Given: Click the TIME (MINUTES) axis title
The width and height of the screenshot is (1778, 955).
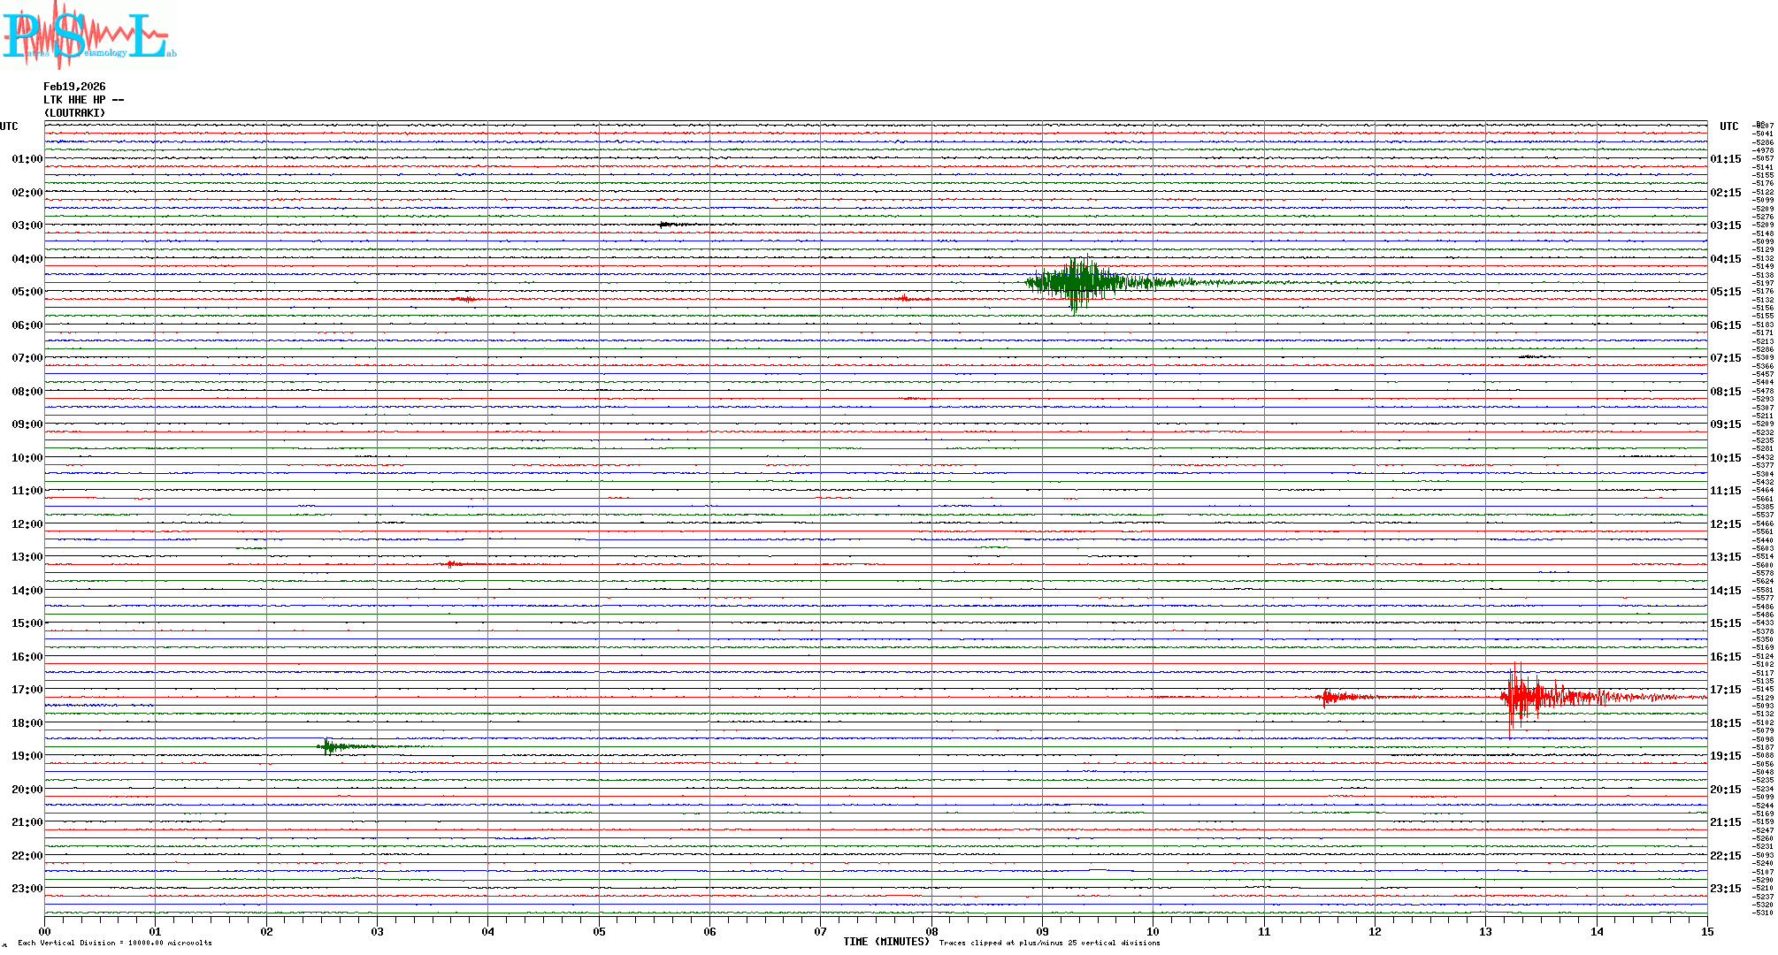Looking at the screenshot, I should pos(885,942).
